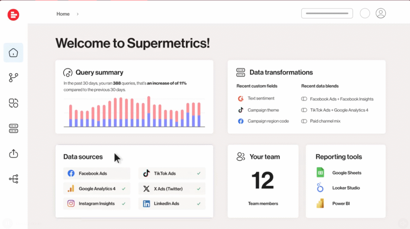Toggle the Google Analytics 4 checkmark

[x=123, y=189]
